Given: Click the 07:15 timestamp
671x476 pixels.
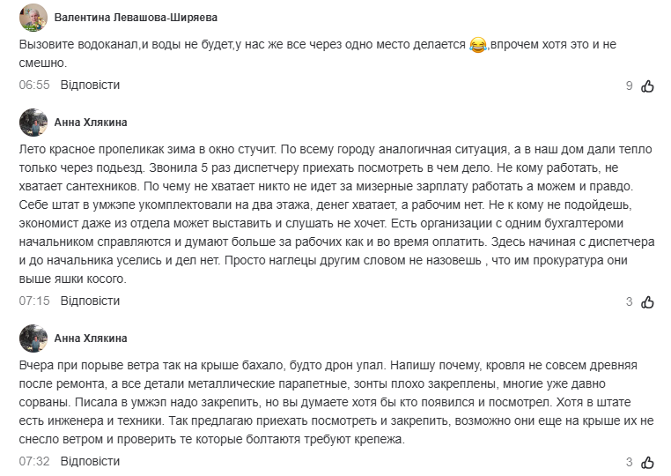Looking at the screenshot, I should coord(34,301).
